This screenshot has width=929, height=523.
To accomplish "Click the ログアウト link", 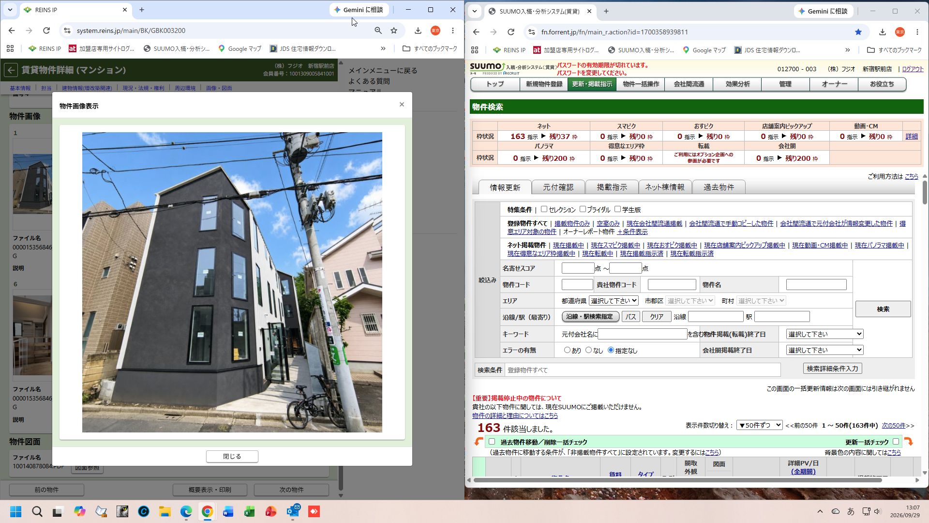I will 913,69.
